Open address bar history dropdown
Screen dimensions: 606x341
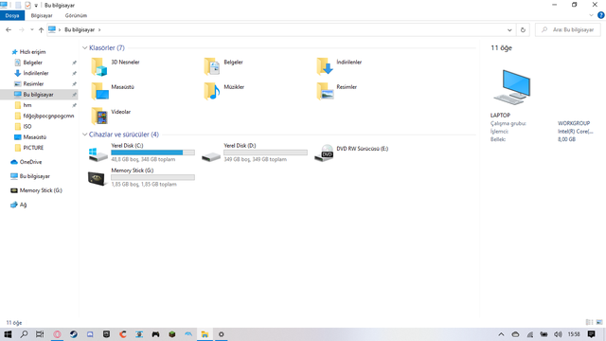pos(509,29)
